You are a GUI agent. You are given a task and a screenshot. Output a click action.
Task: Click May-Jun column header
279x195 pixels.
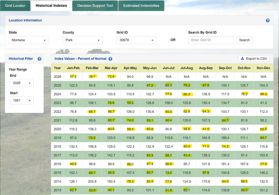(150, 68)
